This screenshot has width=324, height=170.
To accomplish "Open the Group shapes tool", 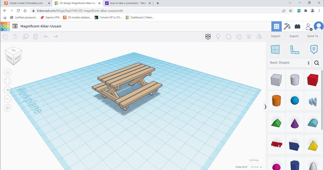I will tap(229, 36).
